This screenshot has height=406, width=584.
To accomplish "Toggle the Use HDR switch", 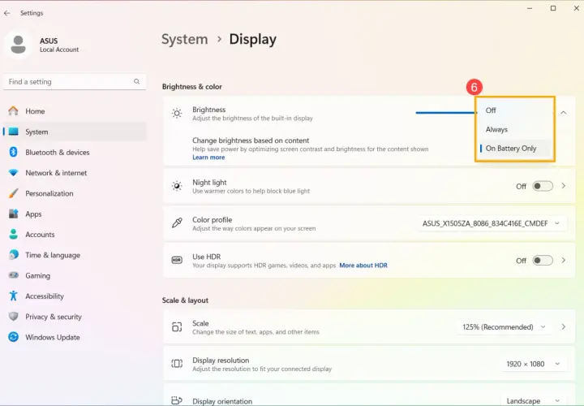I will [543, 260].
